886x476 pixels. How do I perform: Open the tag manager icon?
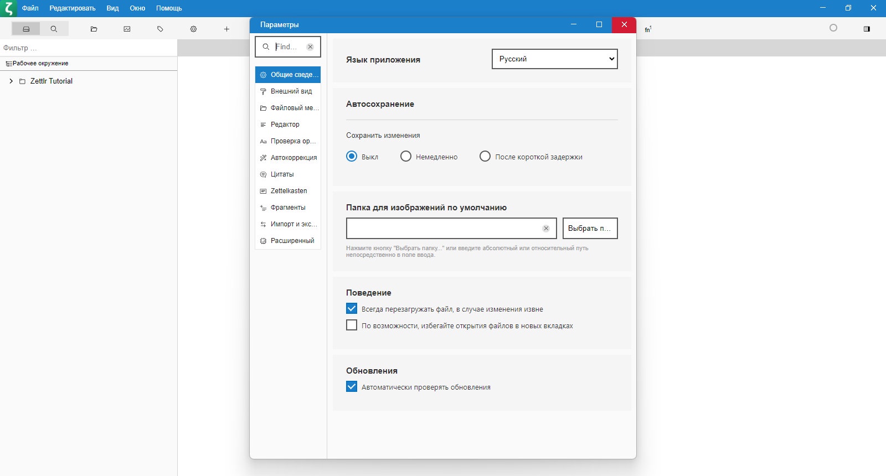pyautogui.click(x=160, y=29)
